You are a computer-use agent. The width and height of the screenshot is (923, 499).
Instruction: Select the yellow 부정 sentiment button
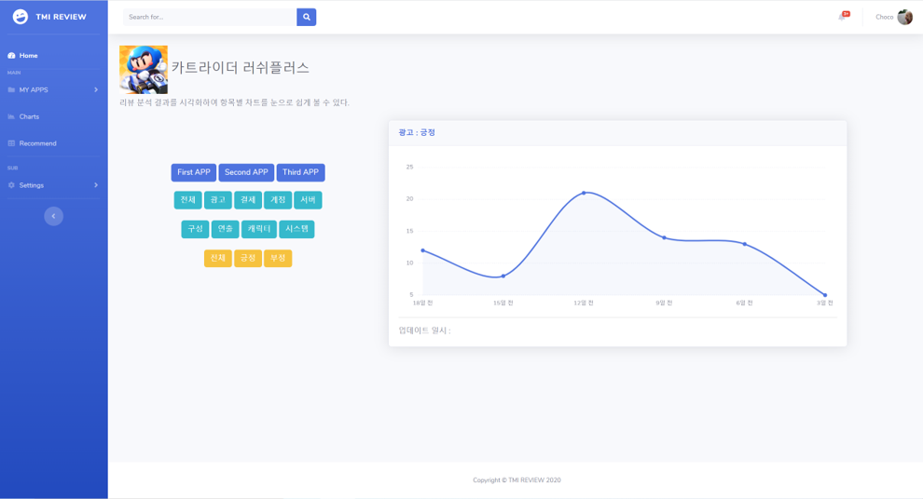click(x=278, y=258)
